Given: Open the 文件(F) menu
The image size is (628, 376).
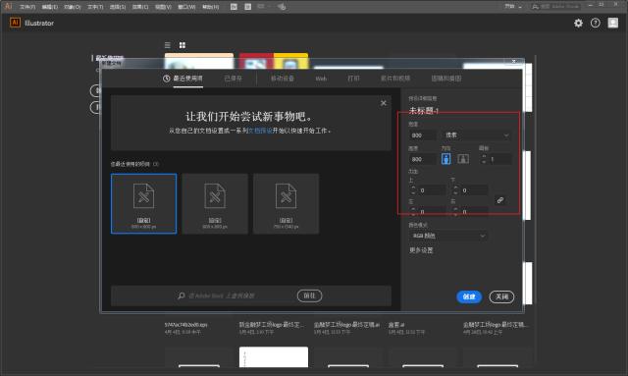Looking at the screenshot, I should point(27,7).
